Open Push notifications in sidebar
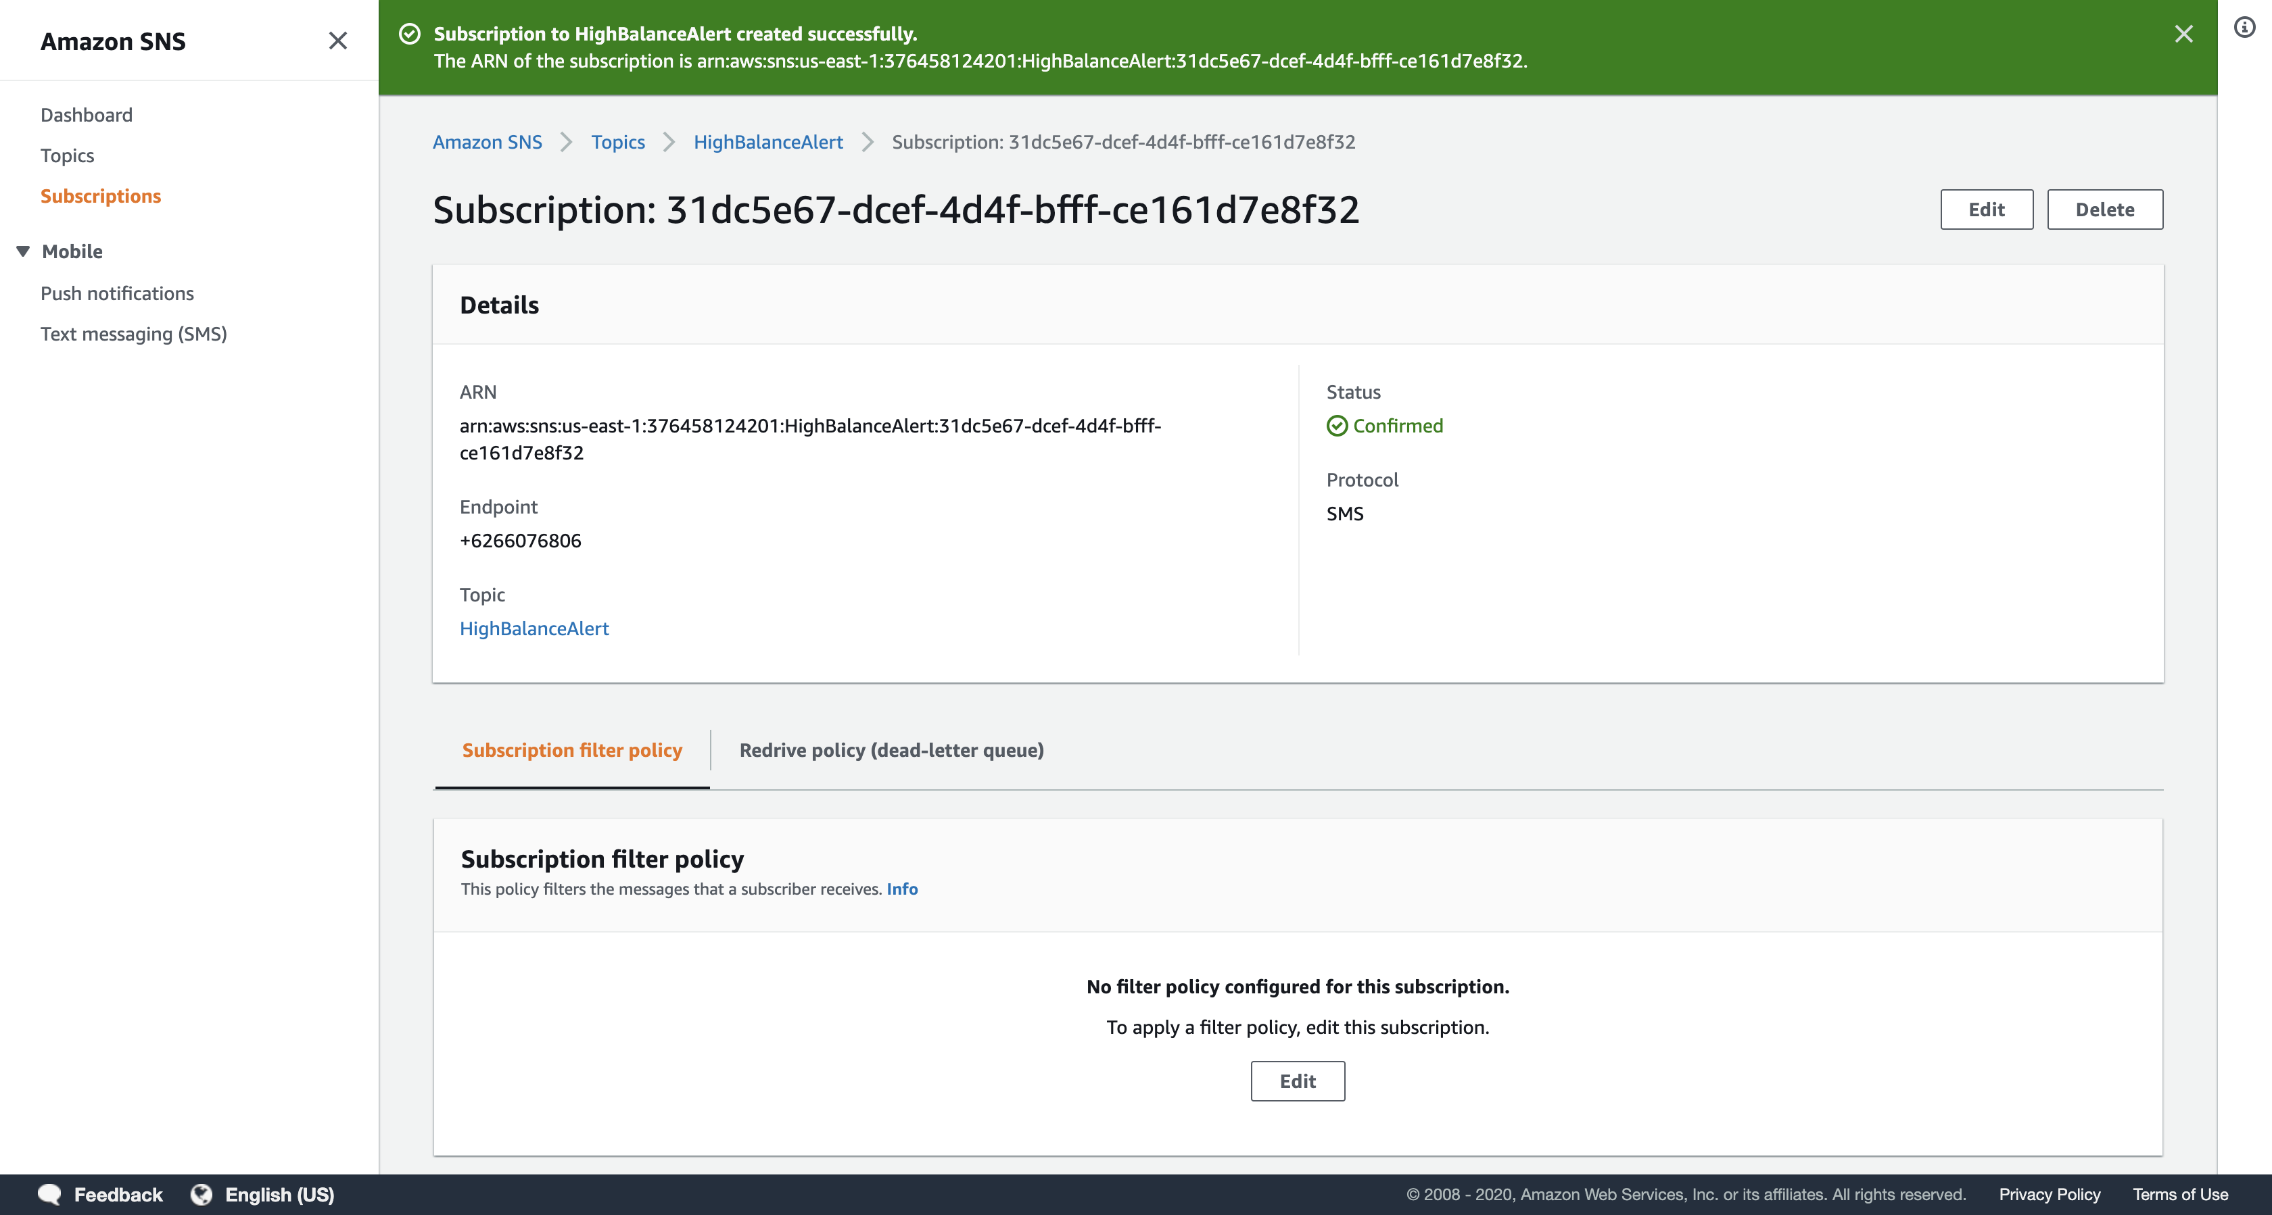Viewport: 2272px width, 1215px height. 117,293
